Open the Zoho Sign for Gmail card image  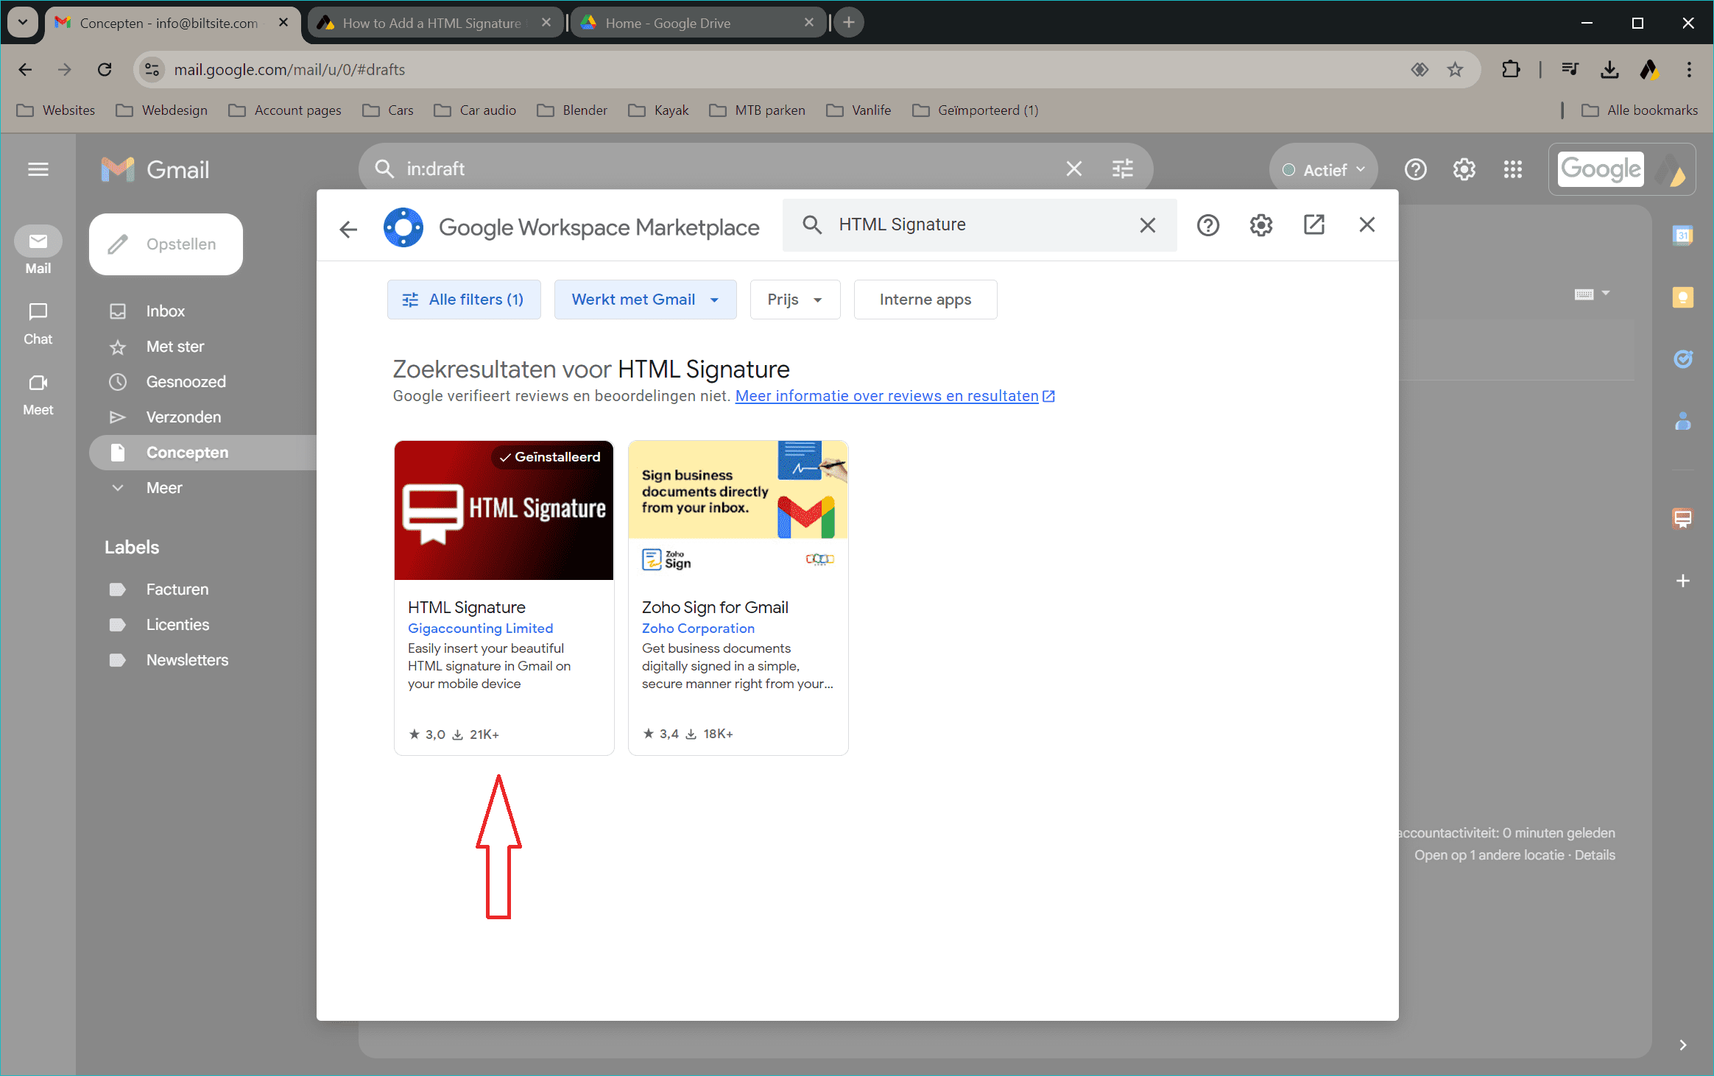[x=738, y=510]
